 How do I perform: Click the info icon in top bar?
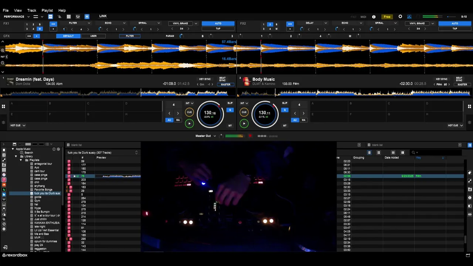(x=374, y=17)
